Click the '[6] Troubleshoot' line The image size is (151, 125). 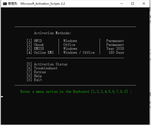pyautogui.click(x=42, y=68)
